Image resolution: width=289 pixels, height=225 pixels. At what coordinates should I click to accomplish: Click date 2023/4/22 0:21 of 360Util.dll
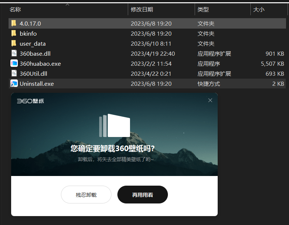151,74
